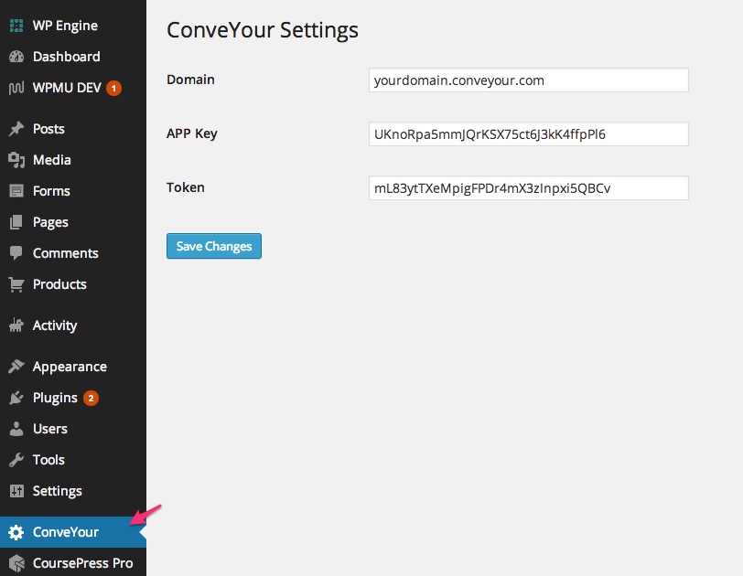Select the pin icon for Posts
Viewport: 743px width, 576px height.
click(x=18, y=129)
